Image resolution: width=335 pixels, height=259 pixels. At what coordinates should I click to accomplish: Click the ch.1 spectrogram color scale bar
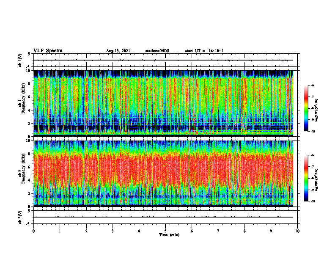coord(306,108)
